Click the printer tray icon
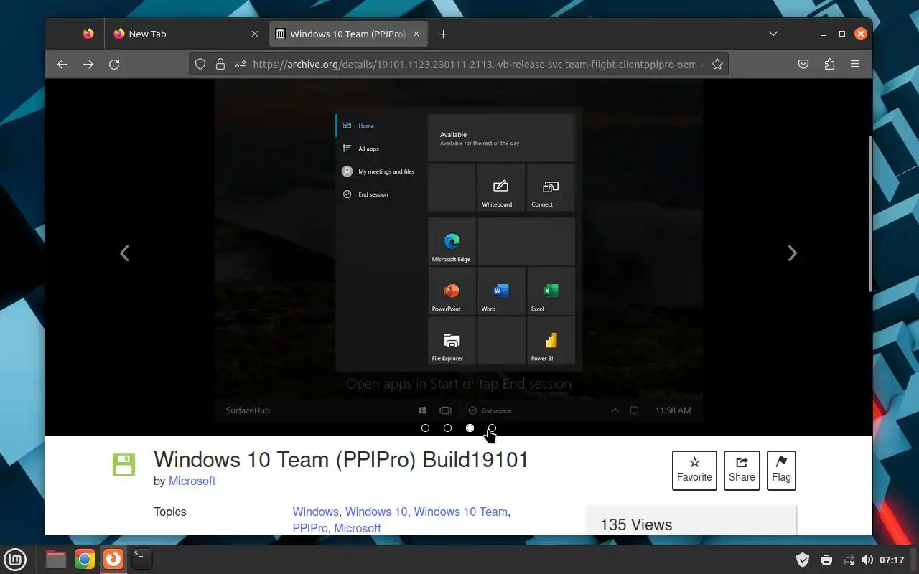The height and width of the screenshot is (574, 919). coord(826,560)
